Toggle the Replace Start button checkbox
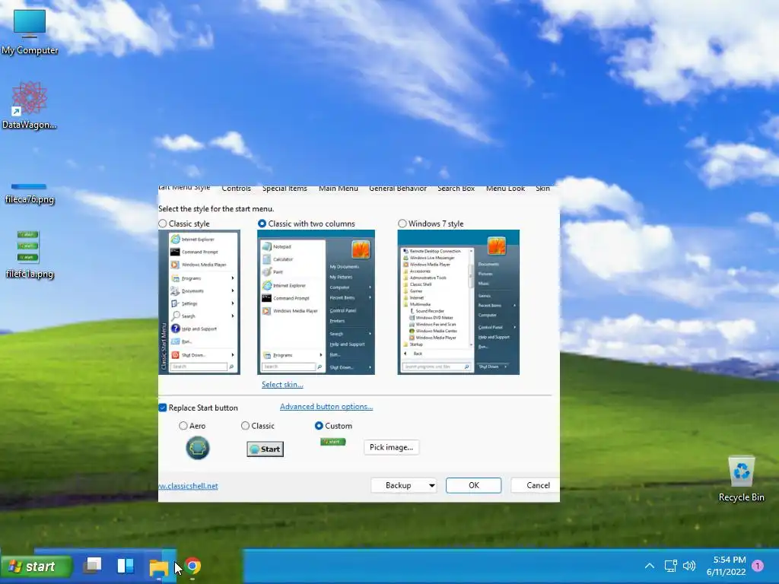Viewport: 779px width, 584px height. click(163, 408)
